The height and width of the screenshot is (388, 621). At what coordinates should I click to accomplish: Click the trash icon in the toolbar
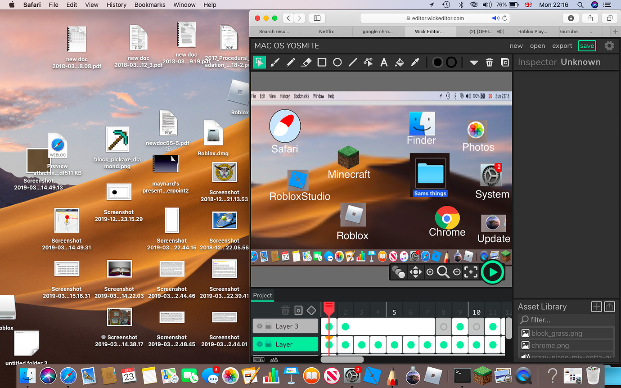[489, 62]
